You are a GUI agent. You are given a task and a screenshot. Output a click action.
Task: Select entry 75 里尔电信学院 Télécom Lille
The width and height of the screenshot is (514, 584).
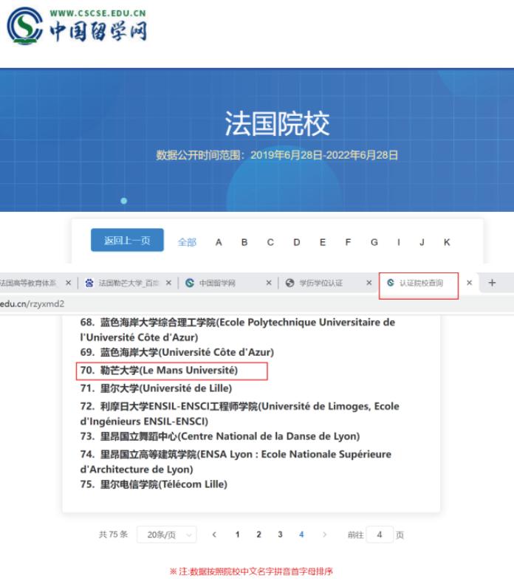pos(154,484)
